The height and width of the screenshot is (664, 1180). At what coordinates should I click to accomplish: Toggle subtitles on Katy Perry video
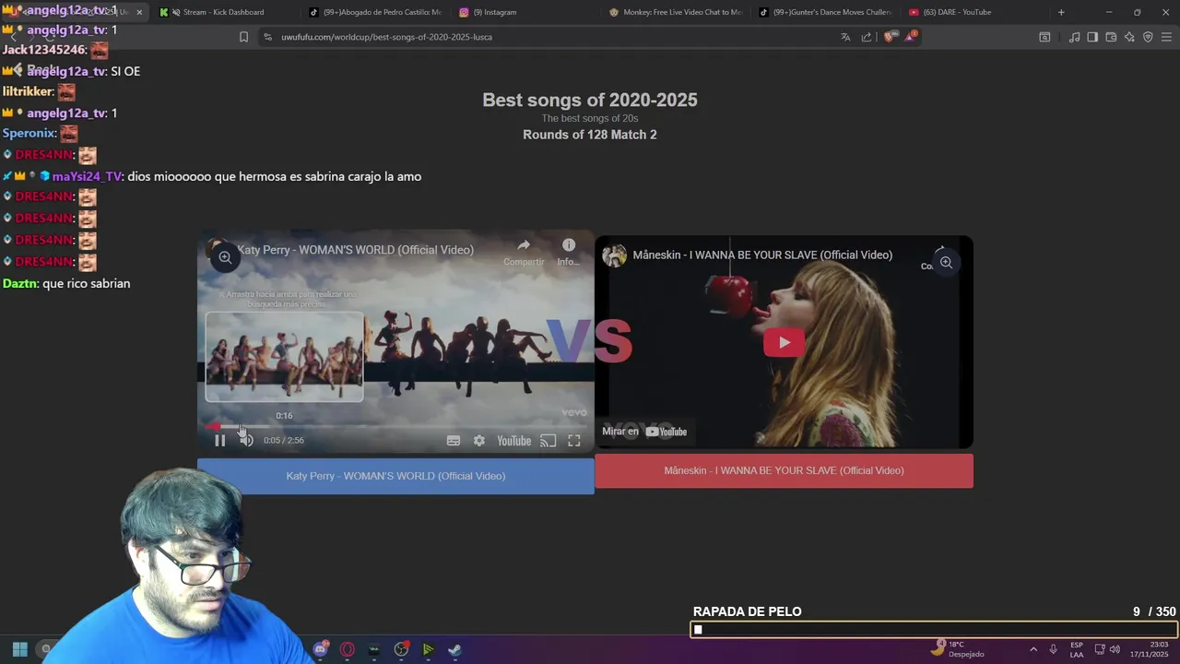[454, 441]
